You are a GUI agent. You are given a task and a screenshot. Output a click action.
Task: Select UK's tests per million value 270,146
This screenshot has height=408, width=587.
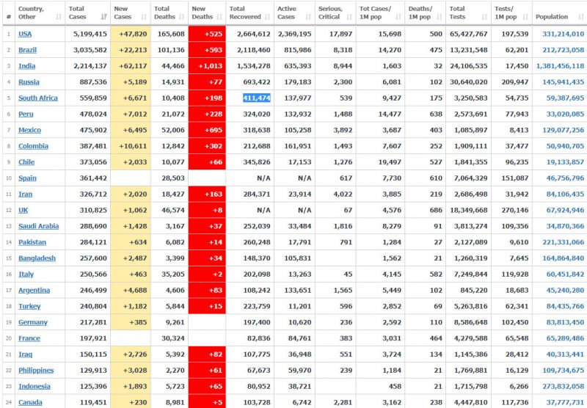pyautogui.click(x=515, y=211)
